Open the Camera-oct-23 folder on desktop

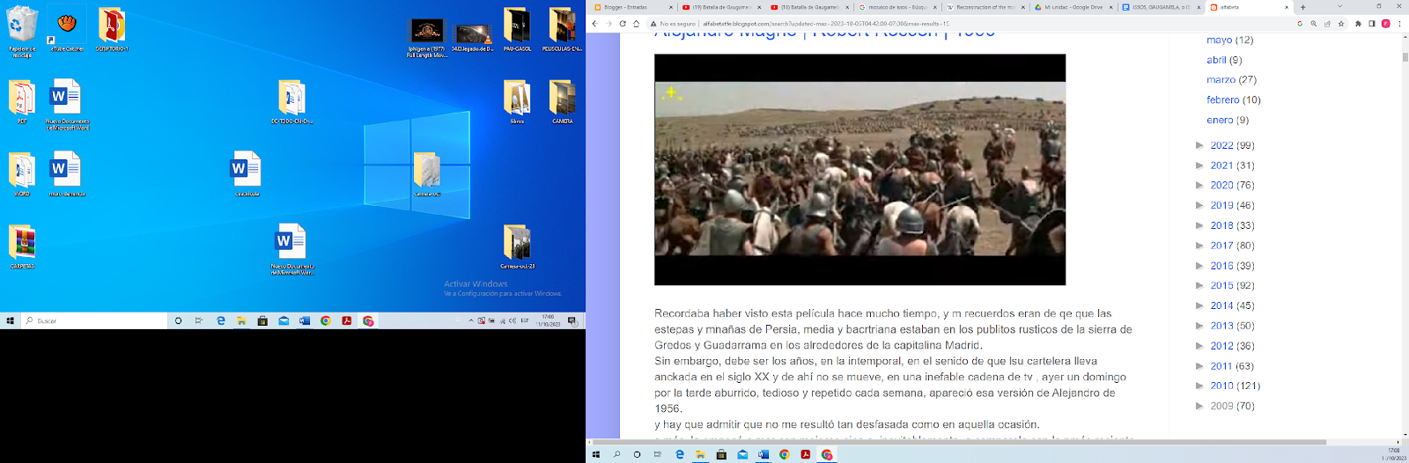pyautogui.click(x=517, y=246)
